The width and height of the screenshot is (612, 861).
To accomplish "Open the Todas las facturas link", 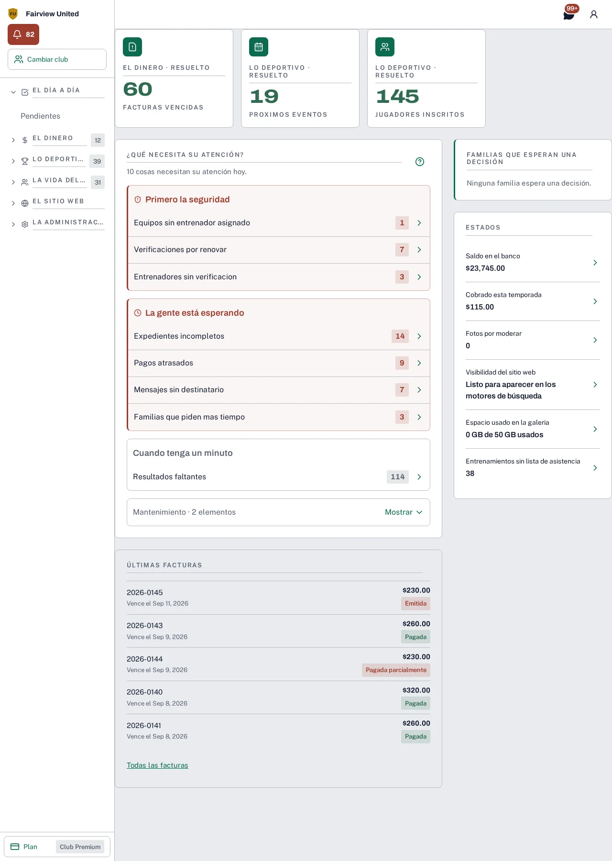I will click(x=157, y=765).
